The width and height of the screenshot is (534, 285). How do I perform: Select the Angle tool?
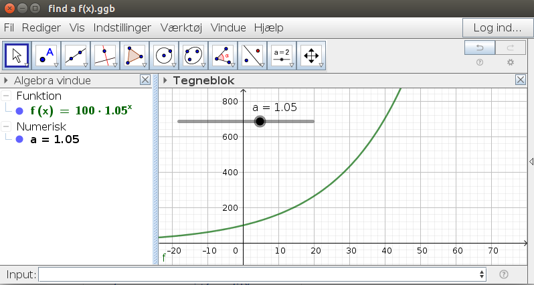tap(223, 56)
